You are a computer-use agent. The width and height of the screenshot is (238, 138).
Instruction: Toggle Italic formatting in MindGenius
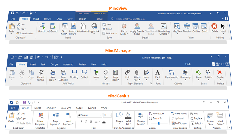(x=86, y=121)
